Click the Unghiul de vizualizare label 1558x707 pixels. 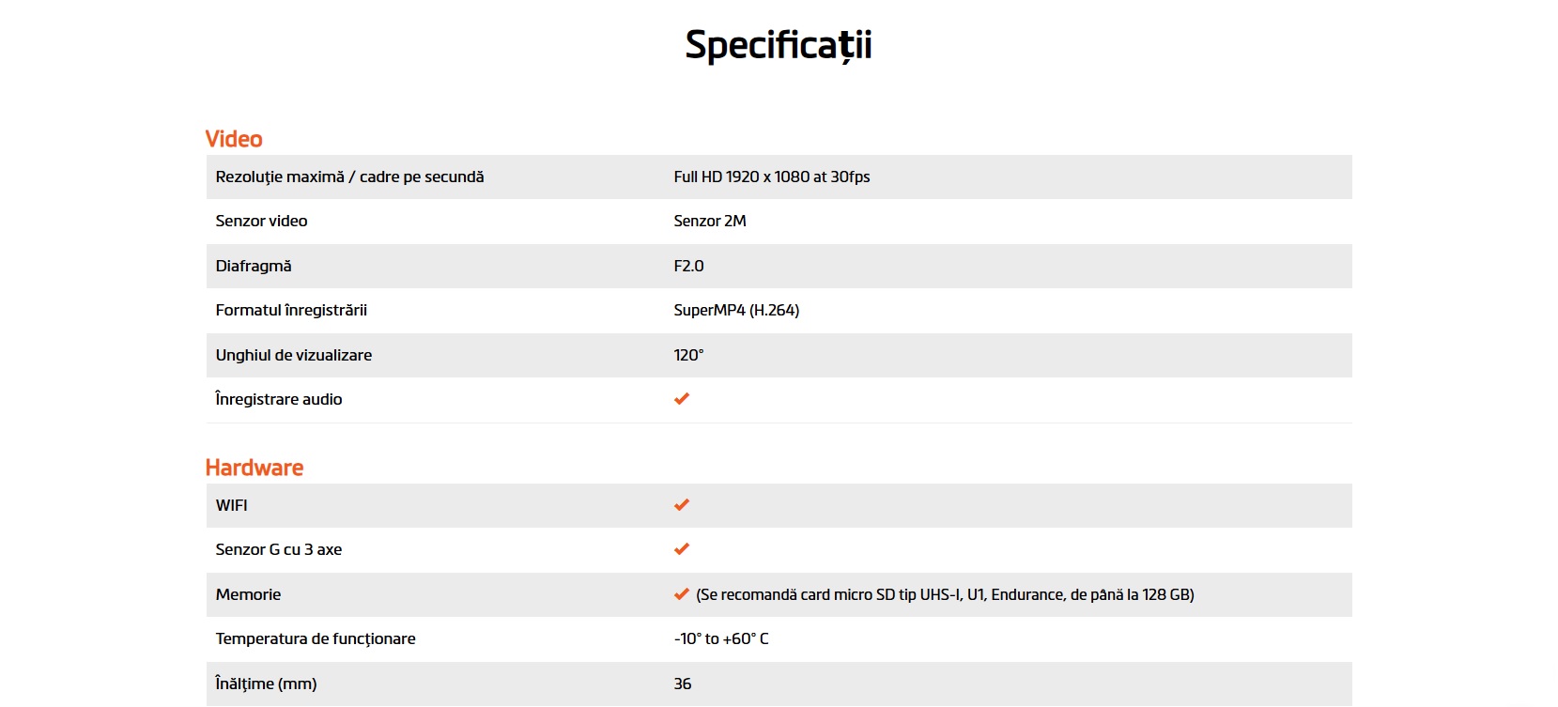pos(293,355)
